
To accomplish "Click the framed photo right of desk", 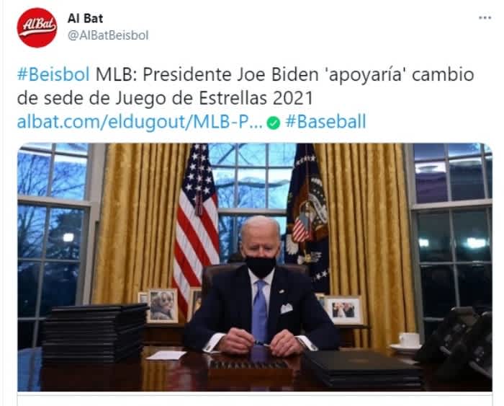I will tap(343, 310).
